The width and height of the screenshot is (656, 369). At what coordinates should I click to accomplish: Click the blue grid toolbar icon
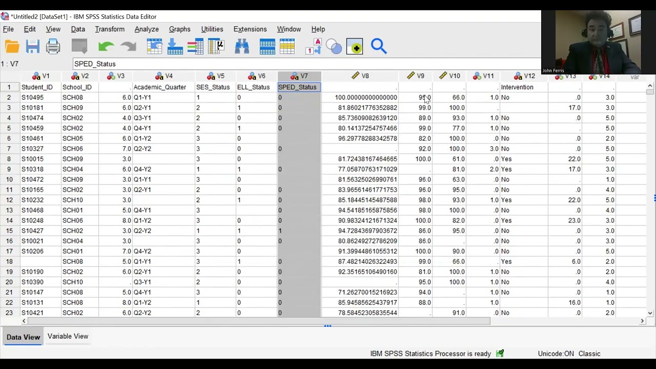click(267, 47)
